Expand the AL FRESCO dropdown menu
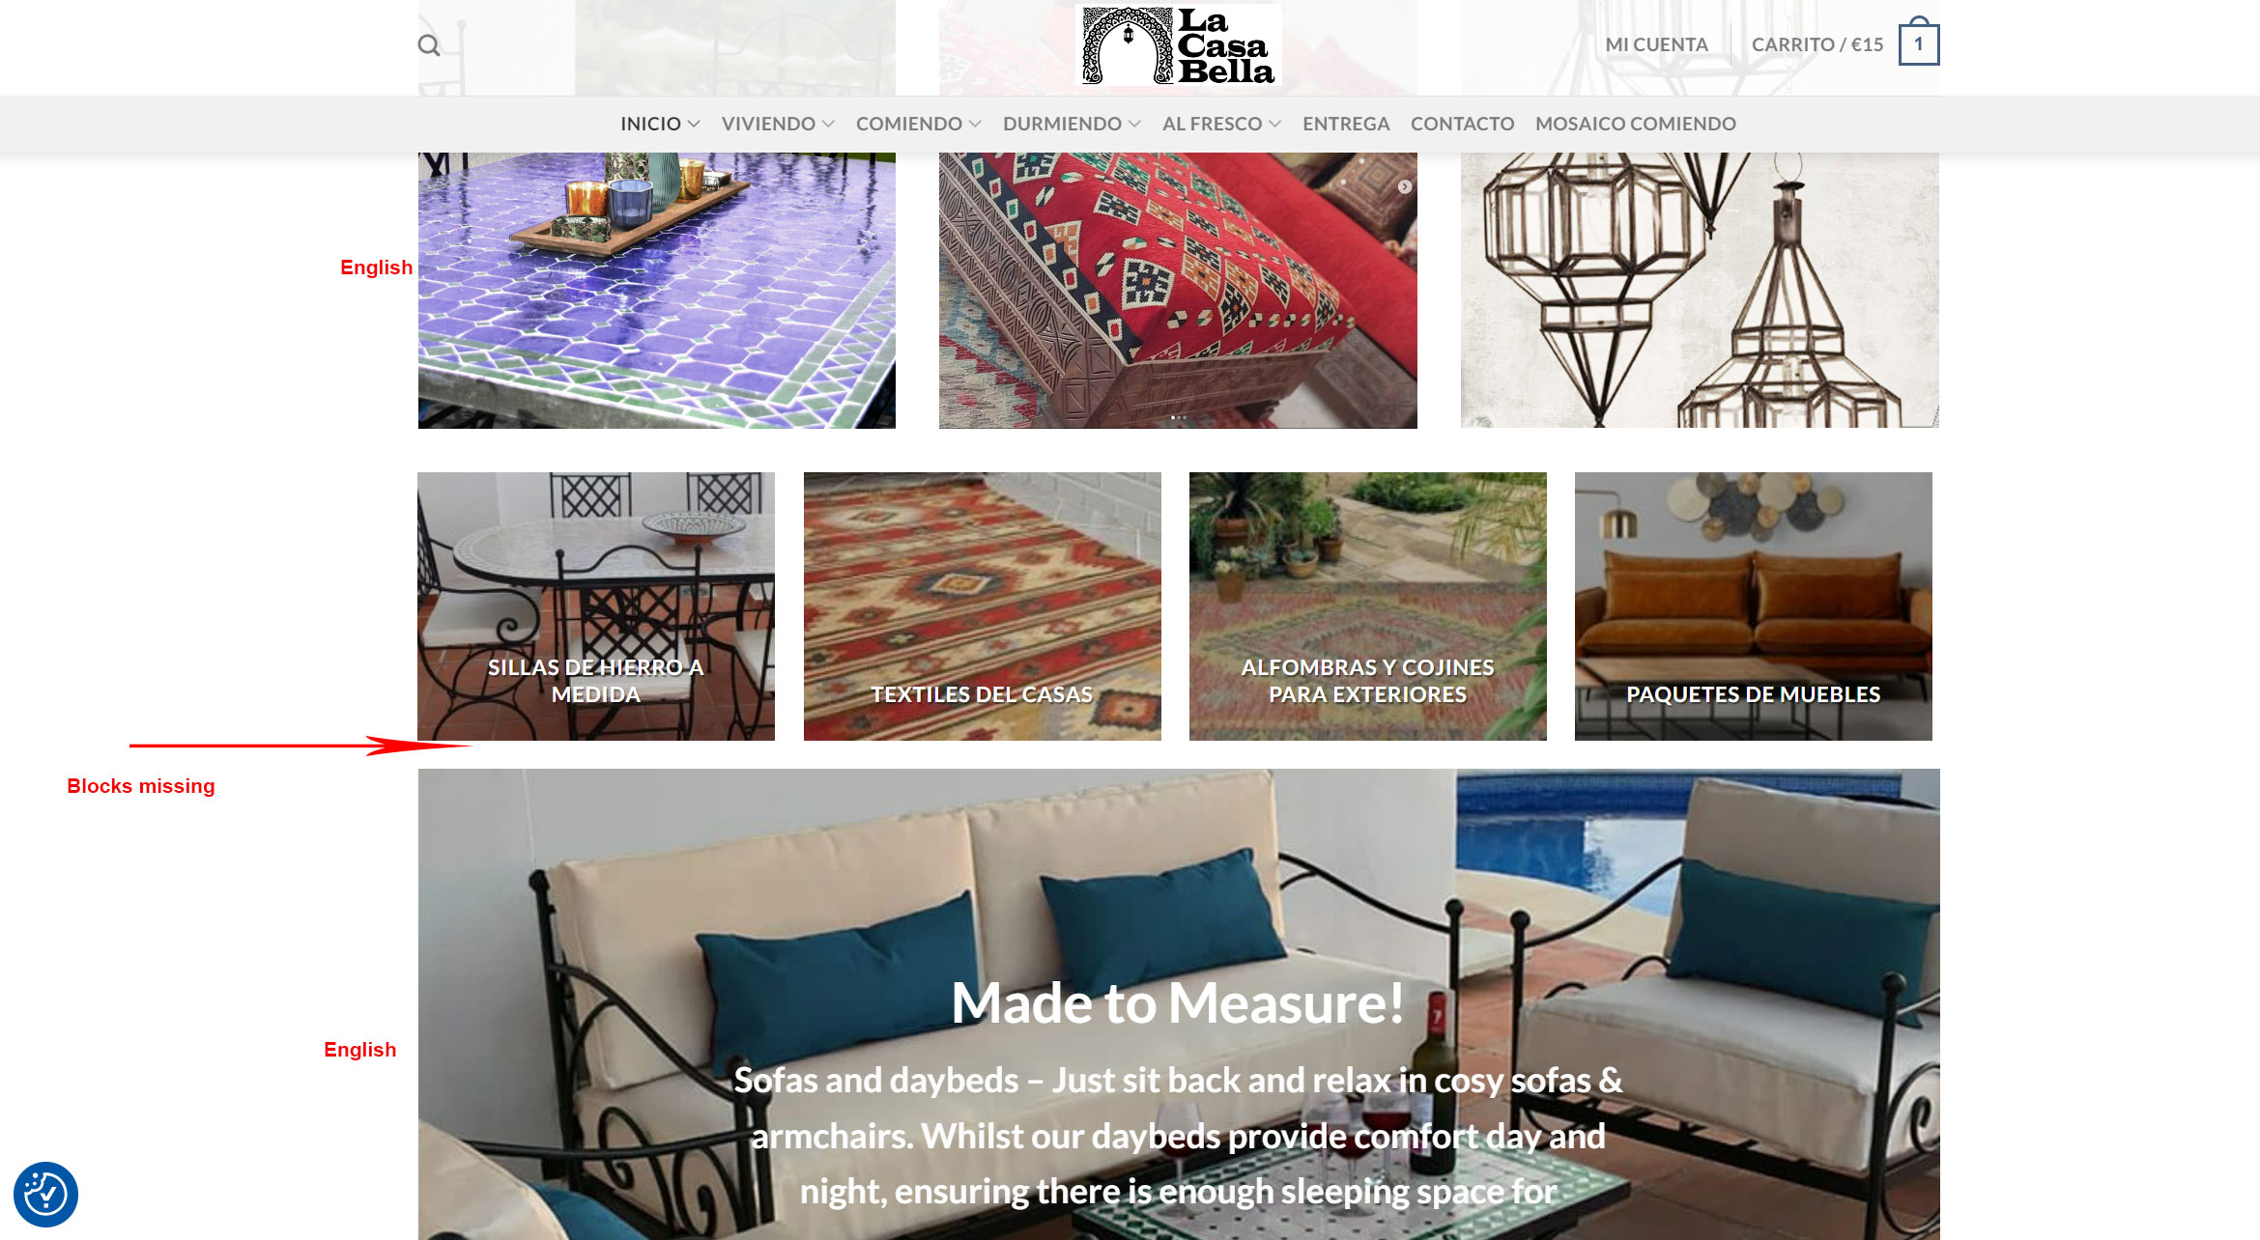The image size is (2260, 1240). pyautogui.click(x=1221, y=124)
